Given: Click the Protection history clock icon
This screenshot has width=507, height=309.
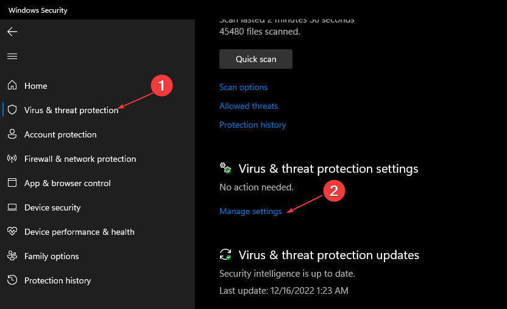Looking at the screenshot, I should coord(12,280).
